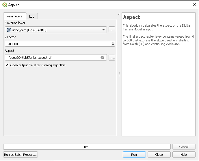Browse for elevation layer file
Image resolution: width=199 pixels, height=161 pixels.
(x=112, y=30)
